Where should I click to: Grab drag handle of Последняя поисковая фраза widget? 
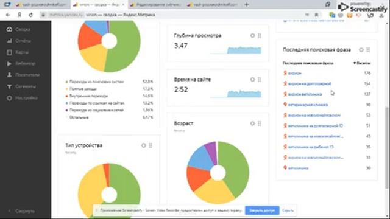coord(368,50)
